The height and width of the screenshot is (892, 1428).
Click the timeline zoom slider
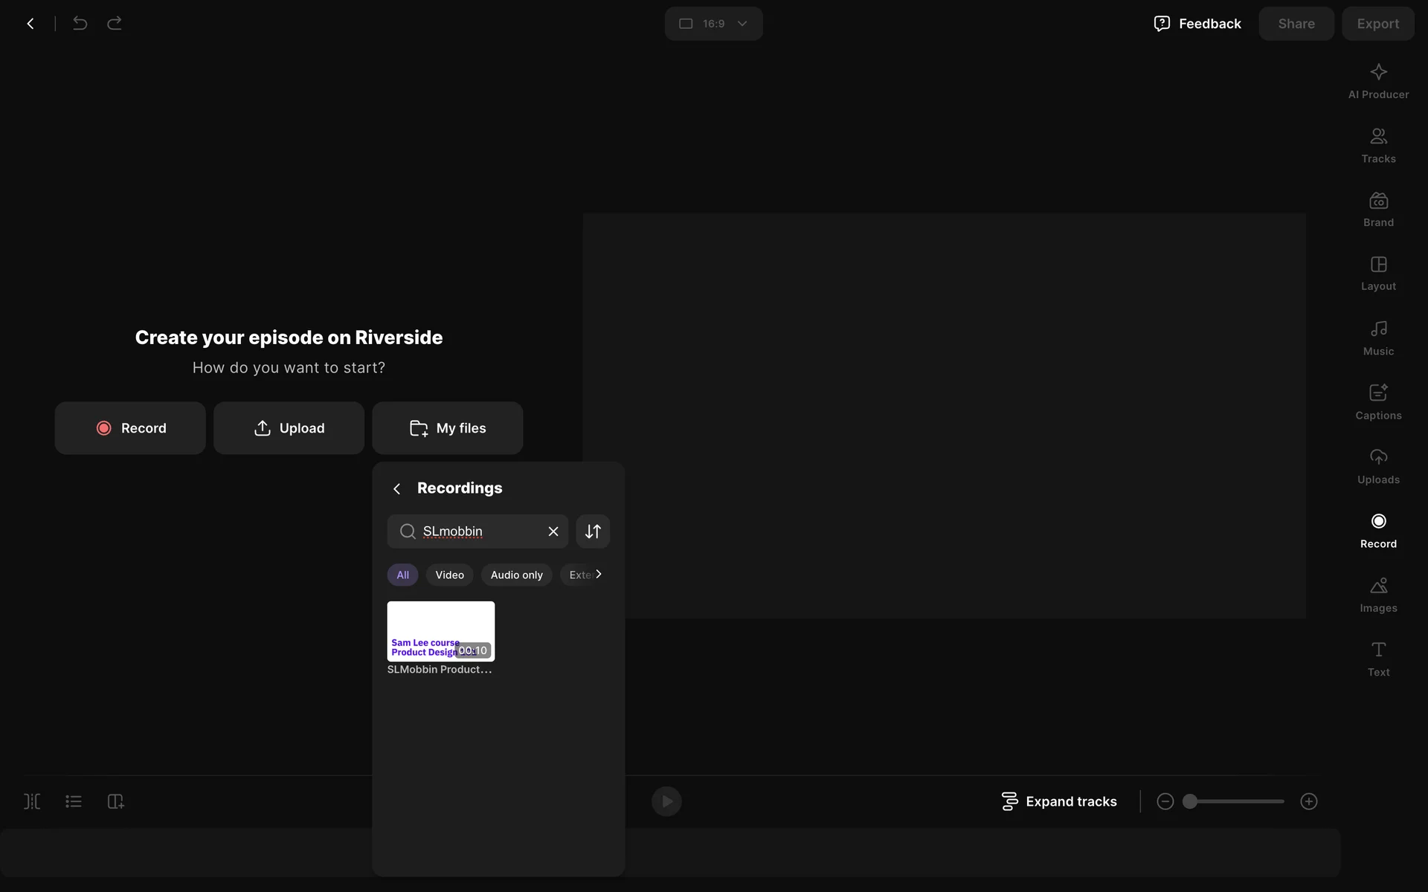1236,801
